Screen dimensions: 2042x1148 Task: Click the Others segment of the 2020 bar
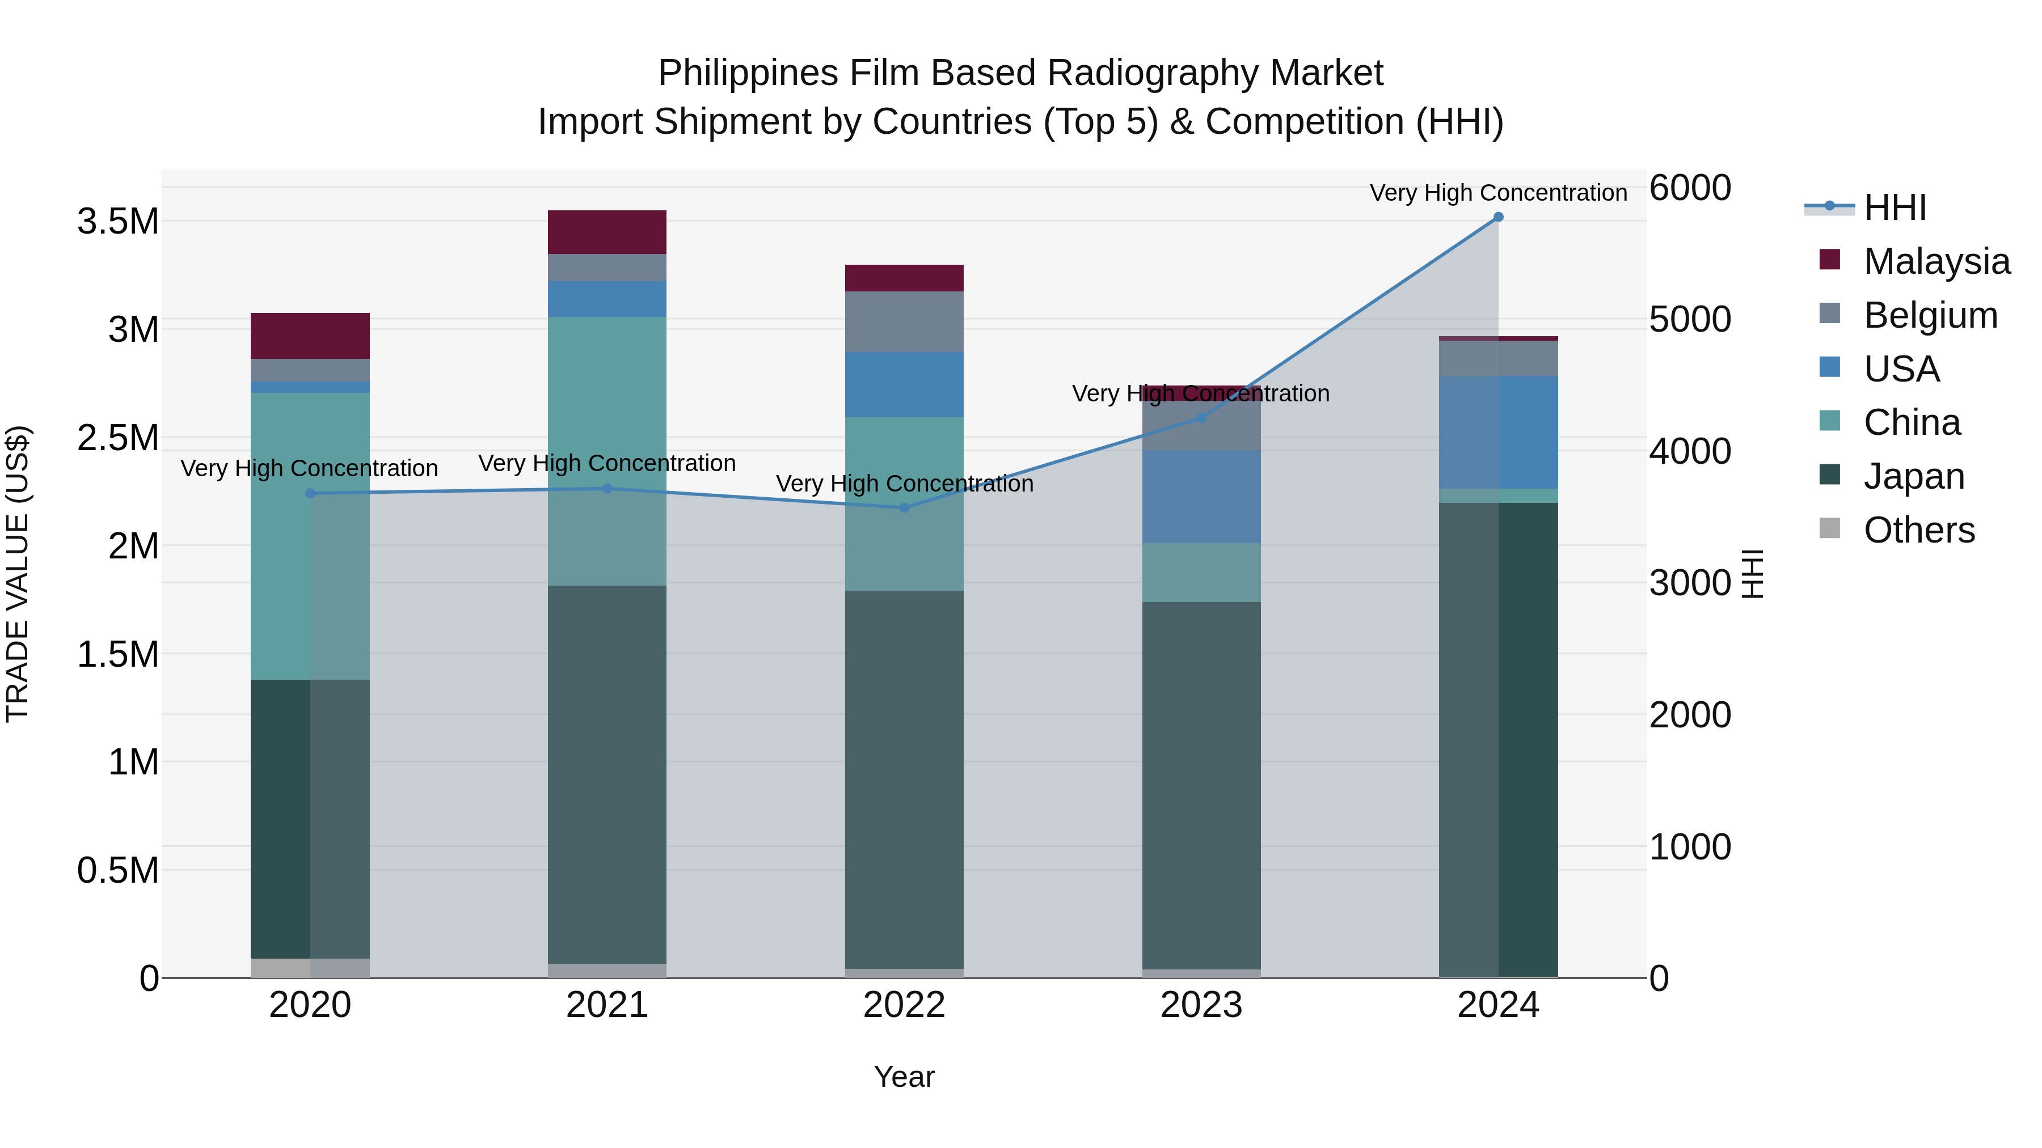click(x=310, y=968)
